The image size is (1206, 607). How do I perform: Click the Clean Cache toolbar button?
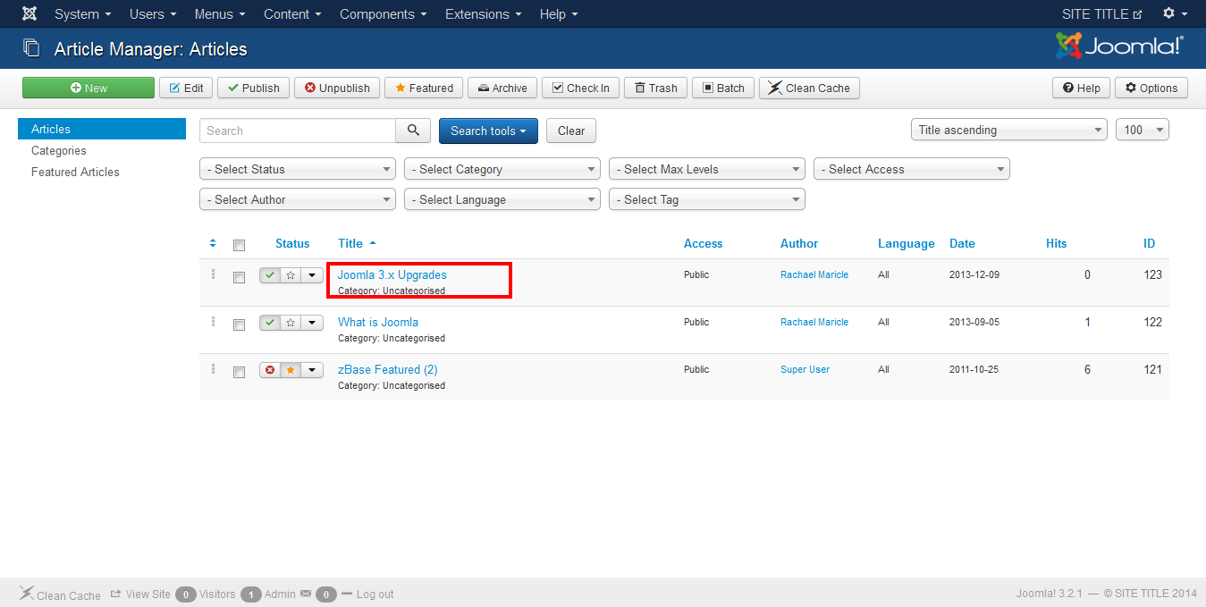pyautogui.click(x=810, y=88)
